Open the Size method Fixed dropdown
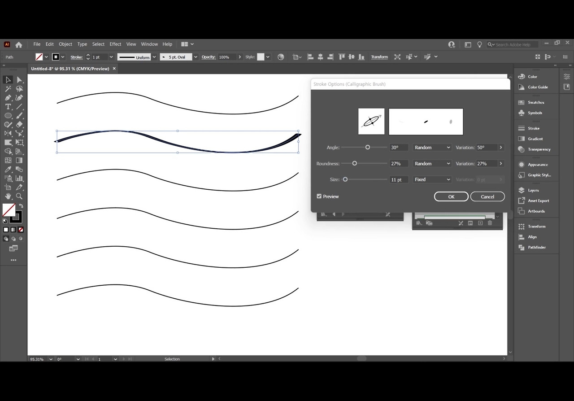Screen dimensions: 574x401 (x=432, y=179)
